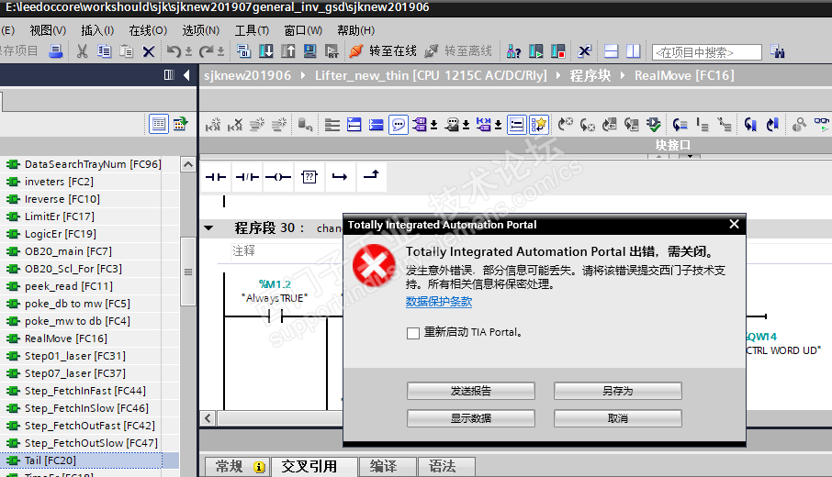Open the 窗口(W) menu
832x477 pixels.
[303, 31]
